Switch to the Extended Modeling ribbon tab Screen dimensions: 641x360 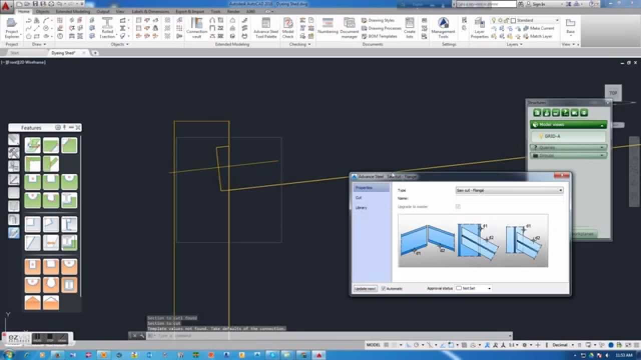pyautogui.click(x=73, y=11)
